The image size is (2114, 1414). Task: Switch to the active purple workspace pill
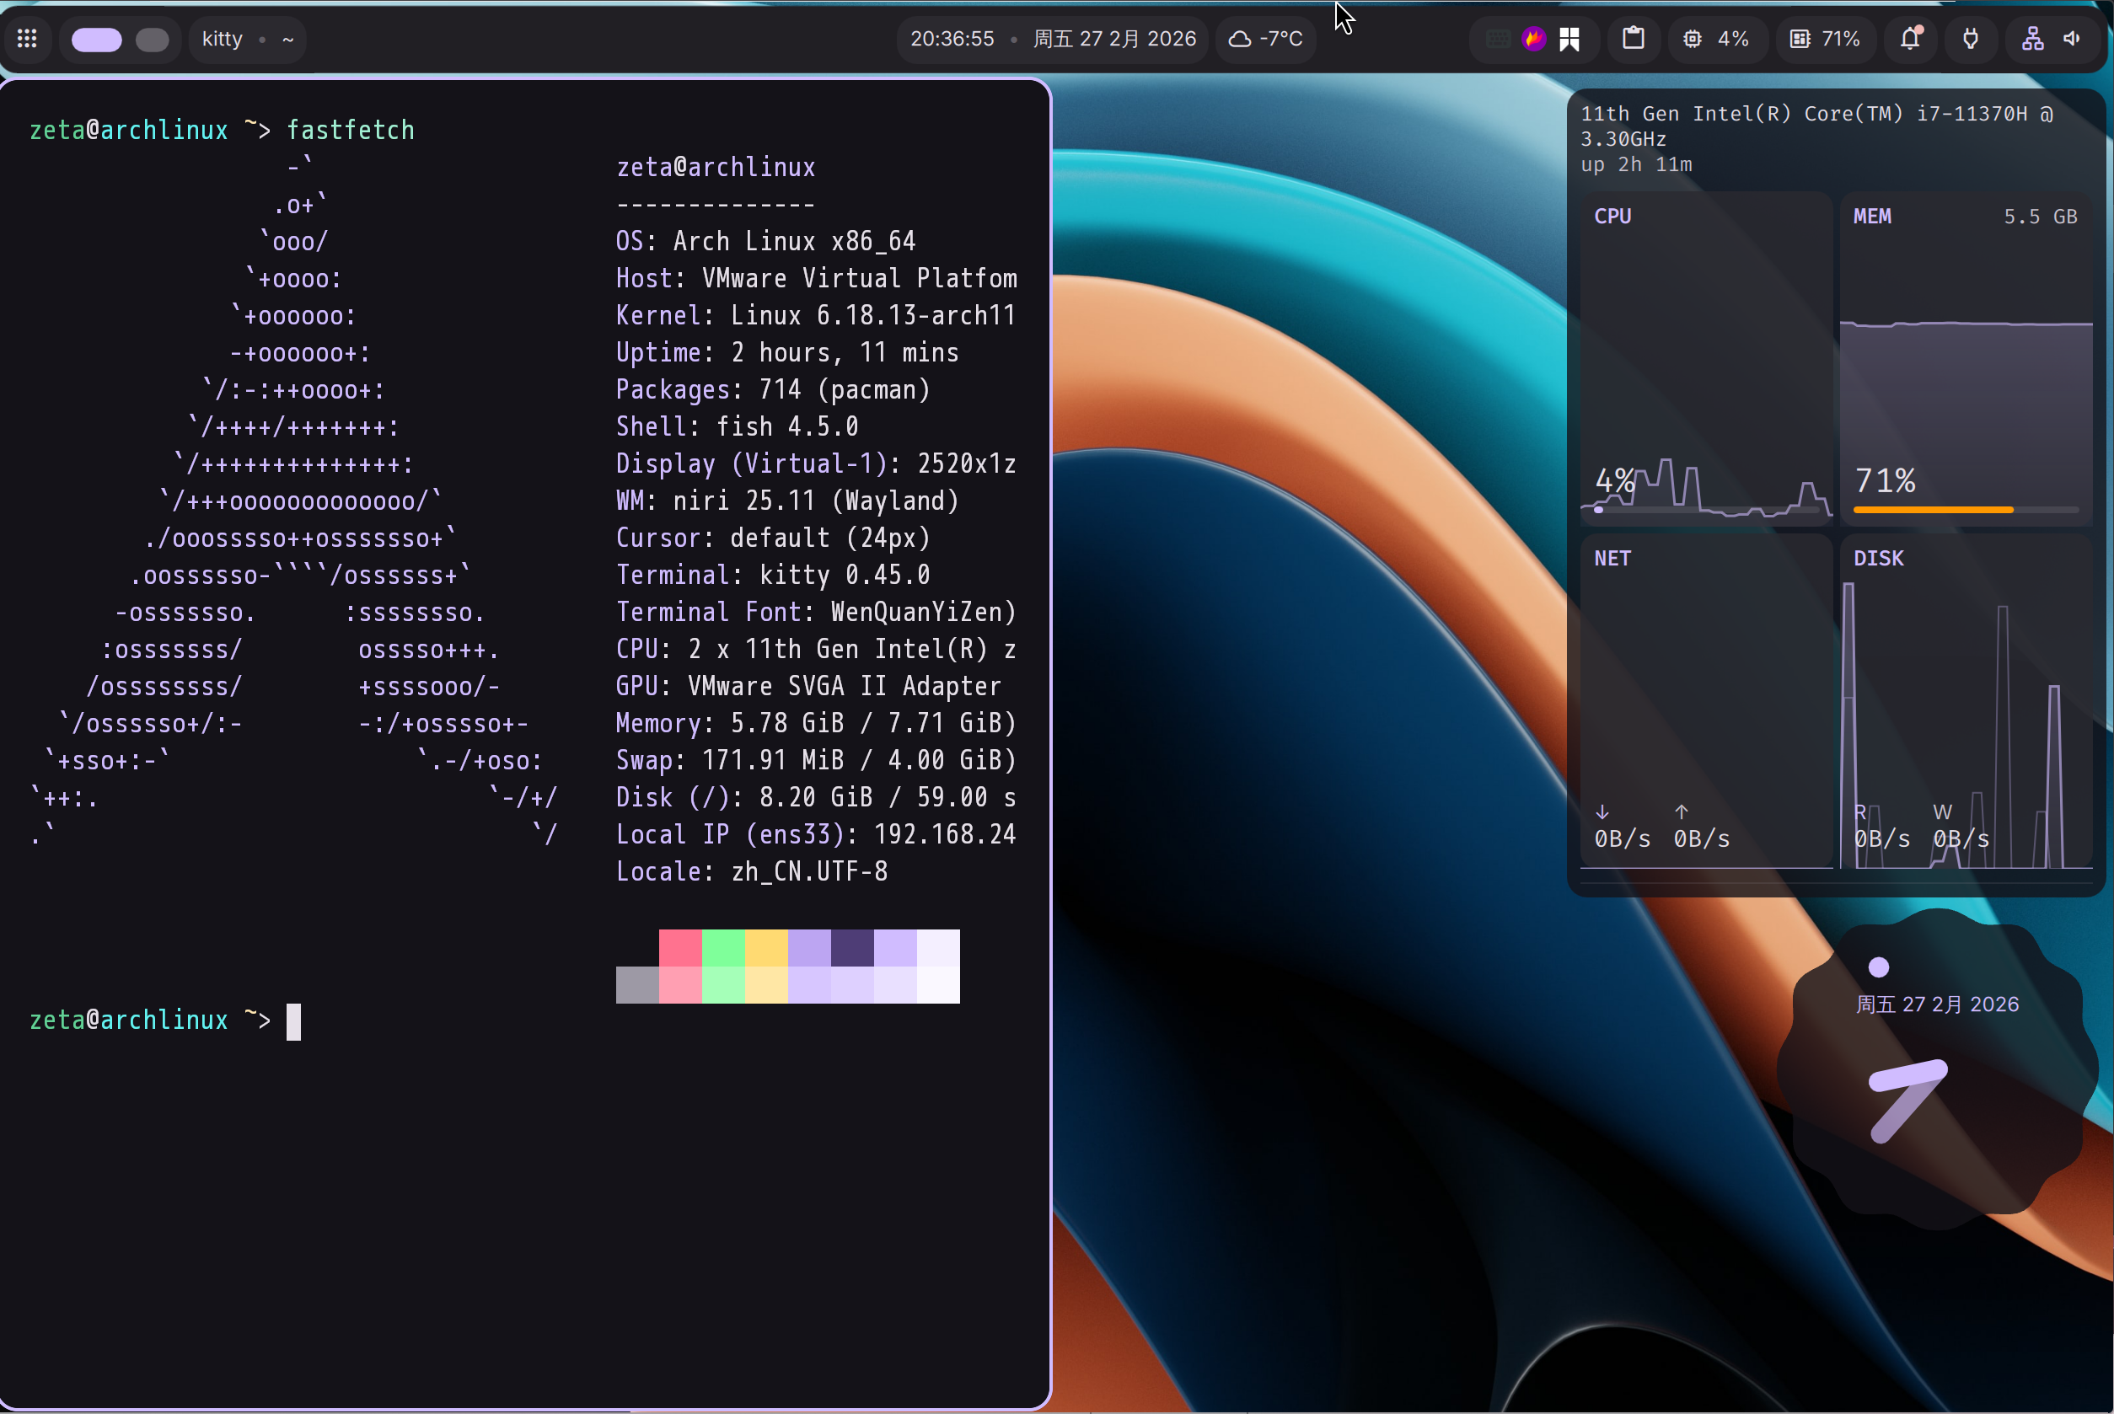[96, 40]
